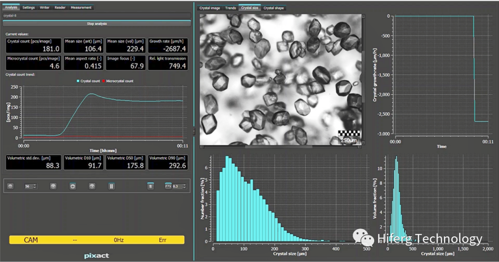Open the Writer tab

pyautogui.click(x=44, y=7)
